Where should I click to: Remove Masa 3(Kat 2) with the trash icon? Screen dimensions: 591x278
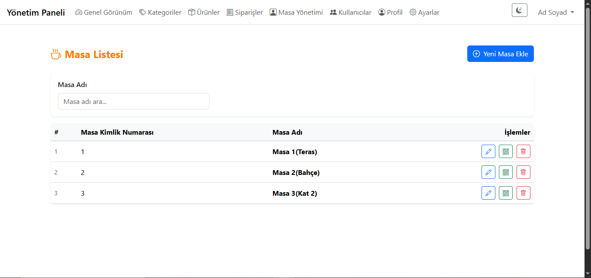[523, 193]
